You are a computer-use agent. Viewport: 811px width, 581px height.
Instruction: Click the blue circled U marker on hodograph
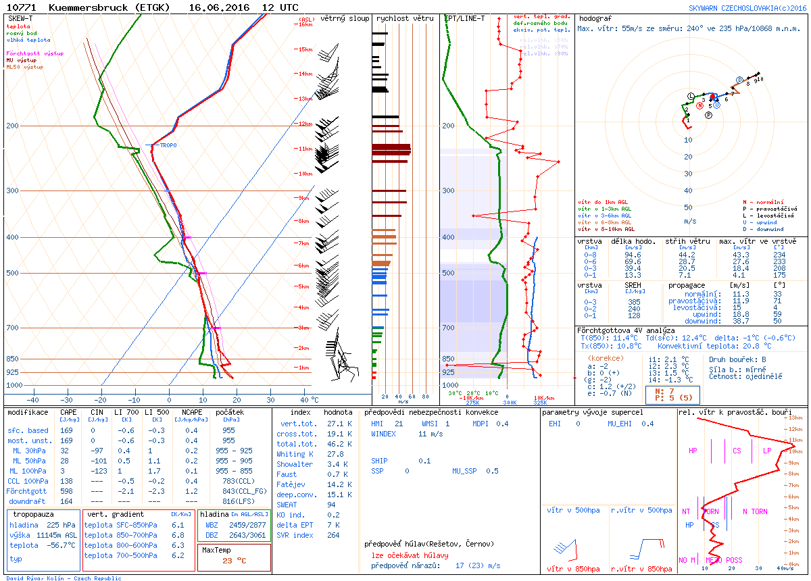(716, 105)
